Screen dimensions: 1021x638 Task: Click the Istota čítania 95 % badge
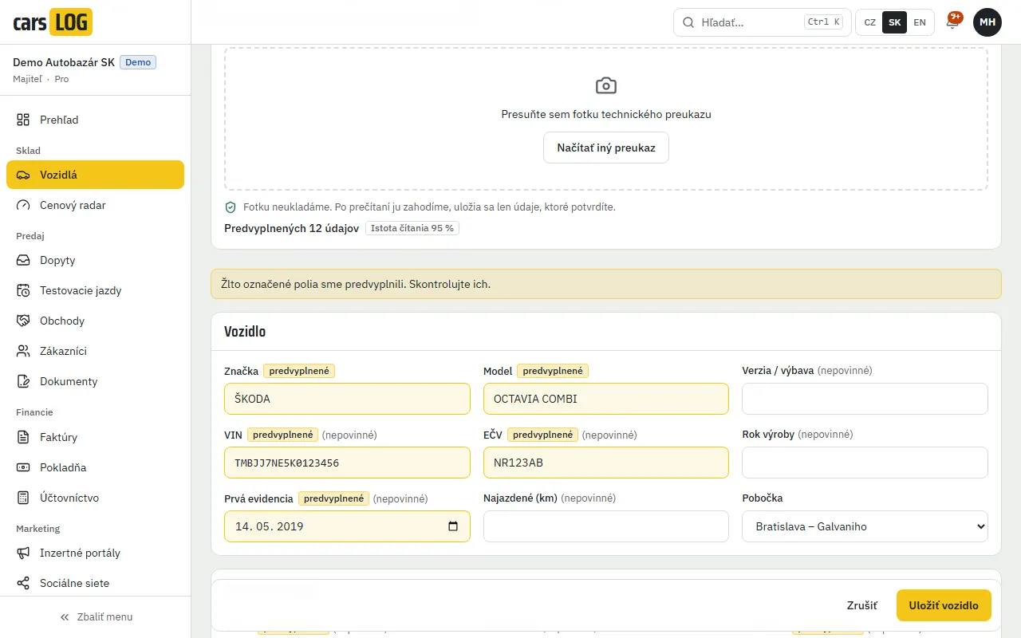pos(412,228)
